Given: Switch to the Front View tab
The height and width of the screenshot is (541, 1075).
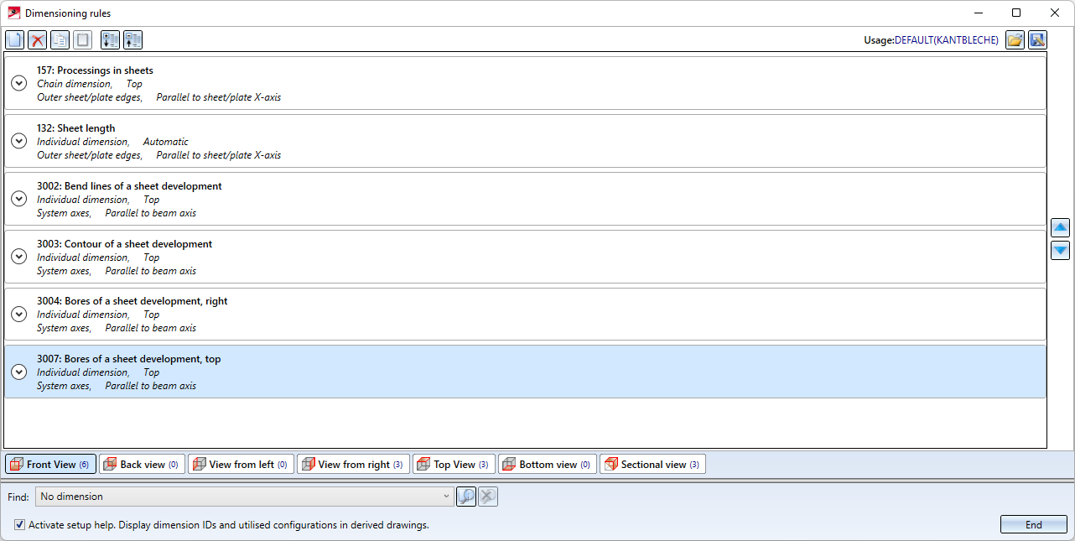Looking at the screenshot, I should pyautogui.click(x=49, y=464).
